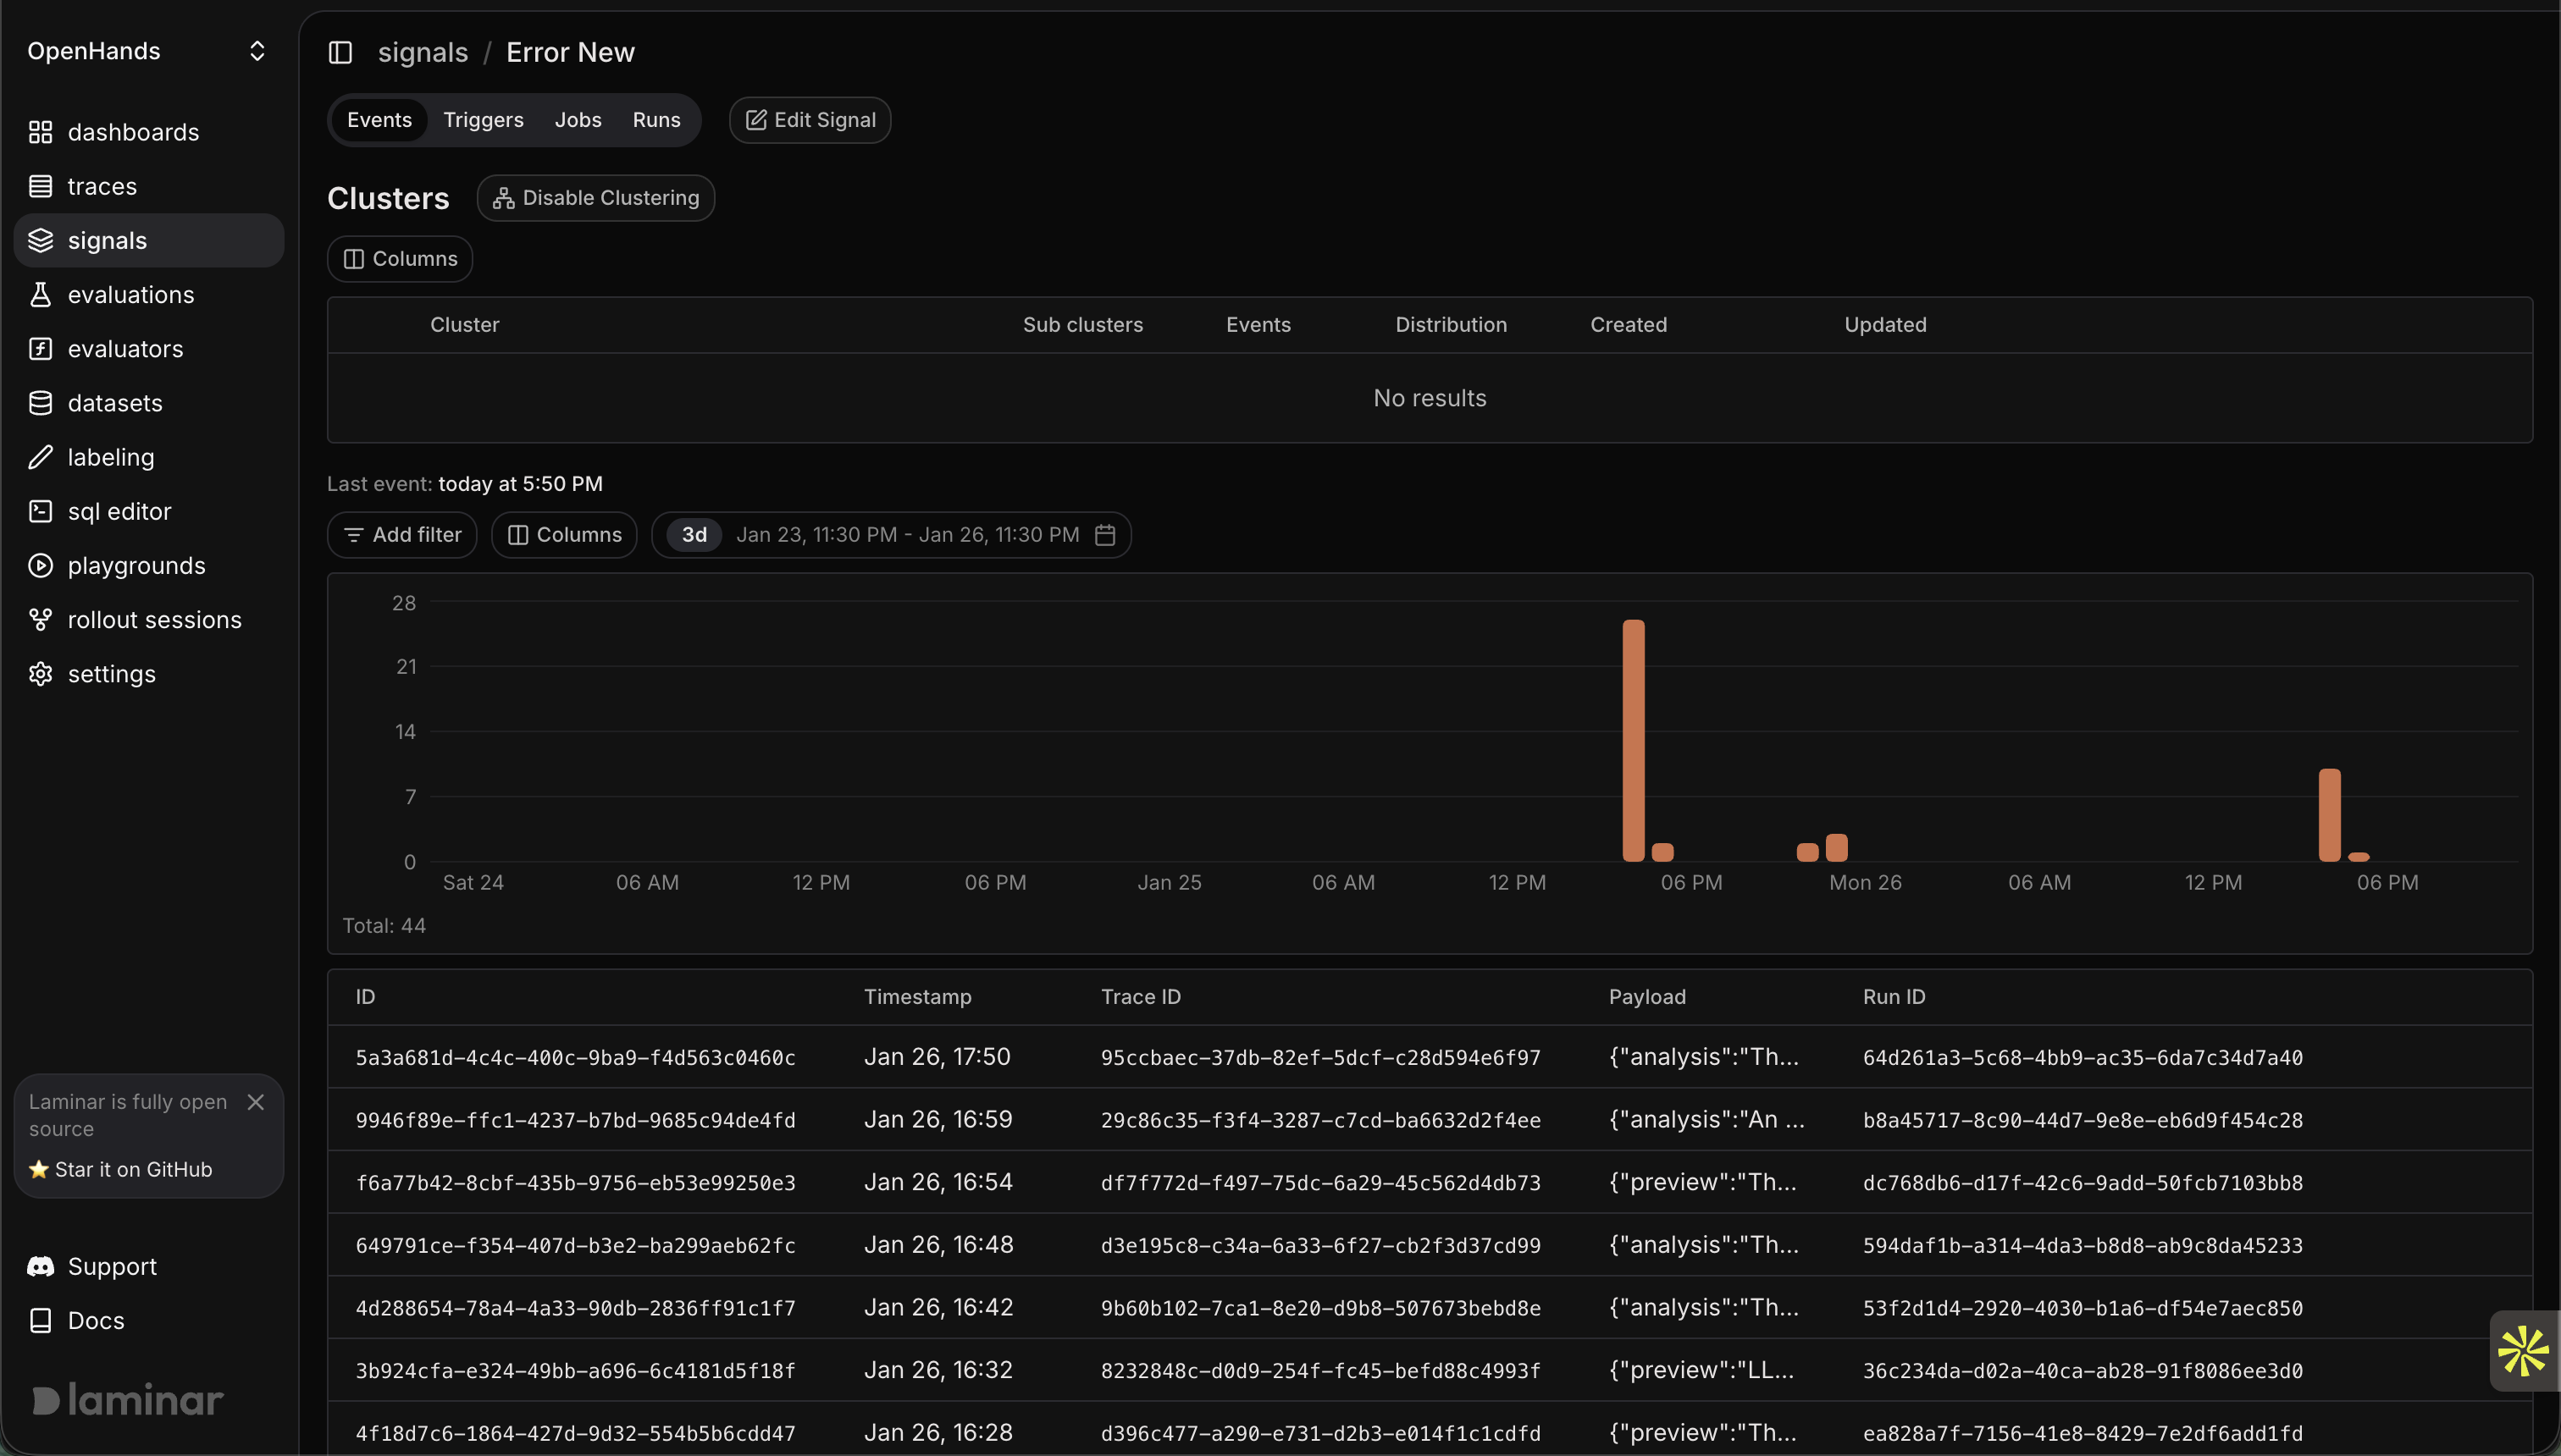Switch to the Runs tab

tap(656, 119)
